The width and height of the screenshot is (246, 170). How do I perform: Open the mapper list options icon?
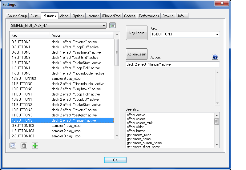click(113, 26)
